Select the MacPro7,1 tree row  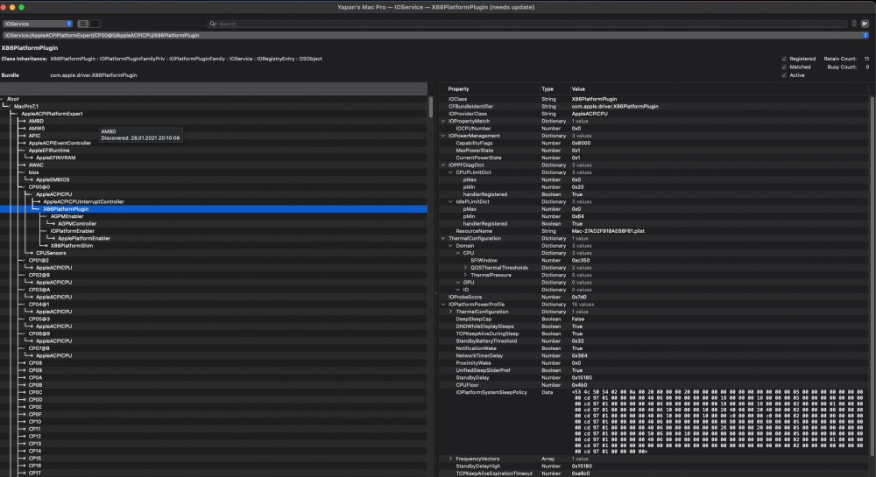coord(214,106)
